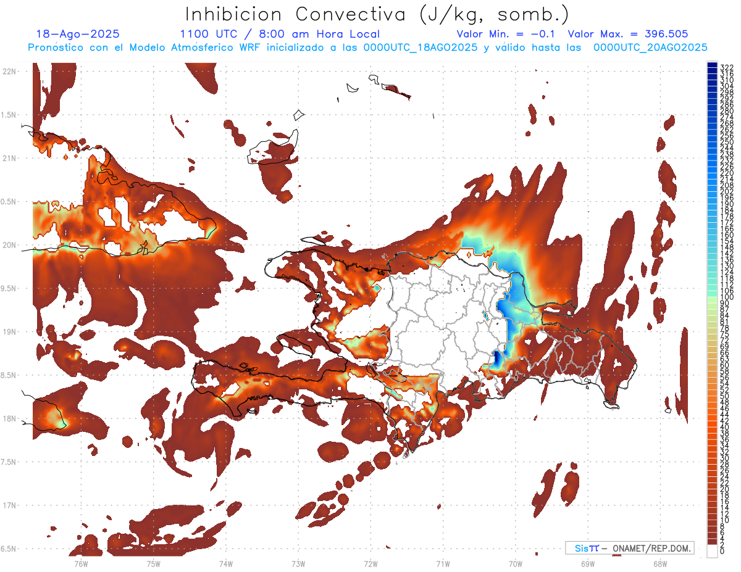
Task: Click the '21N' latitude label
Action: click(x=9, y=159)
